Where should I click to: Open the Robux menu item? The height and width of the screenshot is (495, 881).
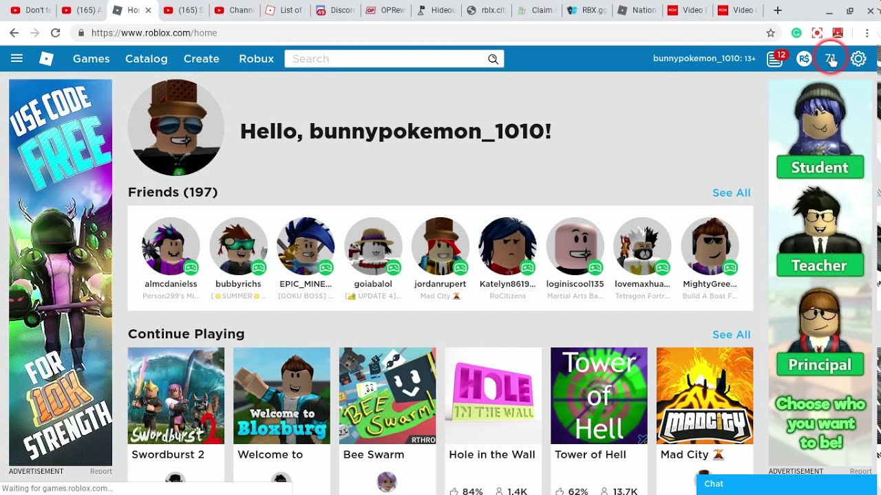pyautogui.click(x=256, y=59)
